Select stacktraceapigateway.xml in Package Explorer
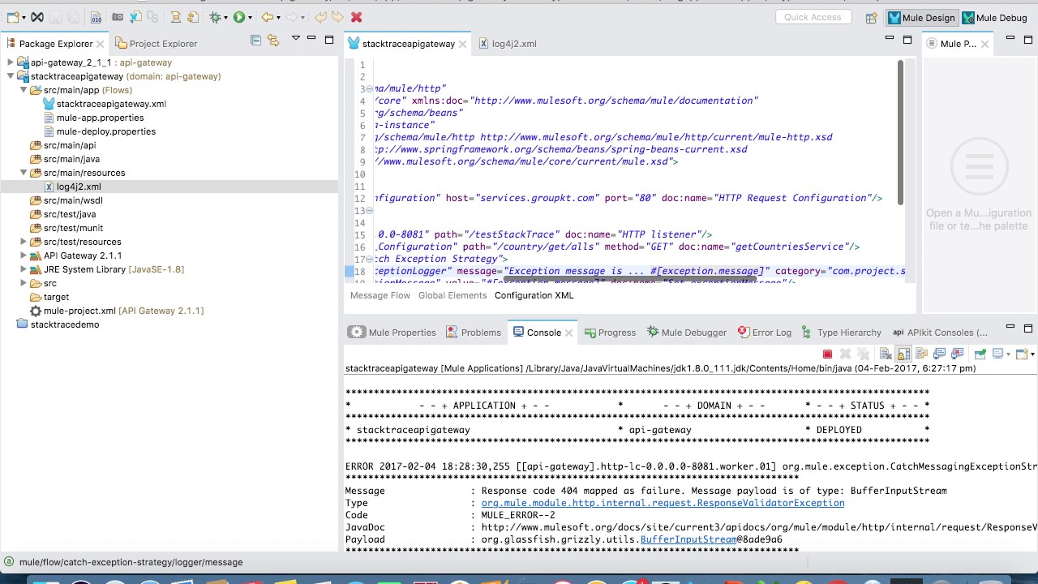 tap(111, 104)
